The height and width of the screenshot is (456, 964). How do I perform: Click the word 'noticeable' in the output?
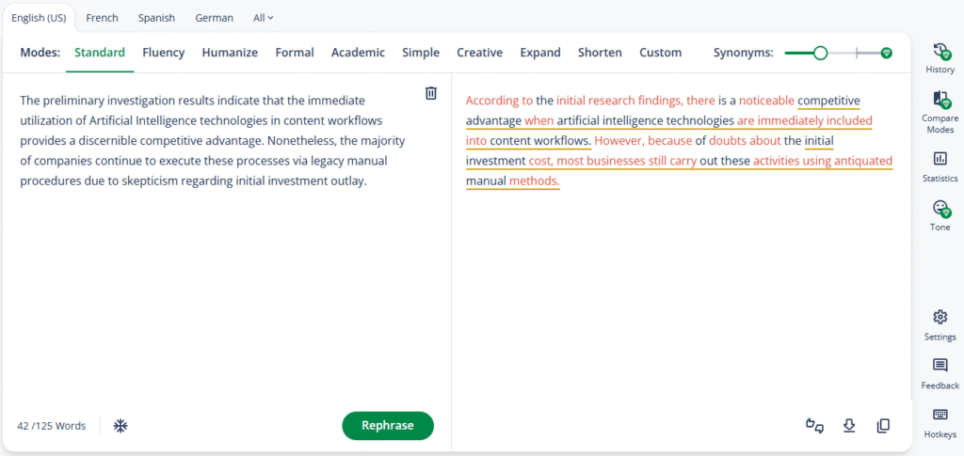pos(766,101)
